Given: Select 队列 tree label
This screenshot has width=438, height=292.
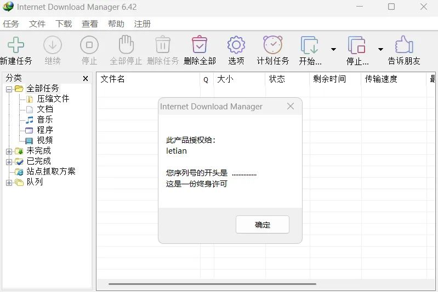Looking at the screenshot, I should coord(35,182).
